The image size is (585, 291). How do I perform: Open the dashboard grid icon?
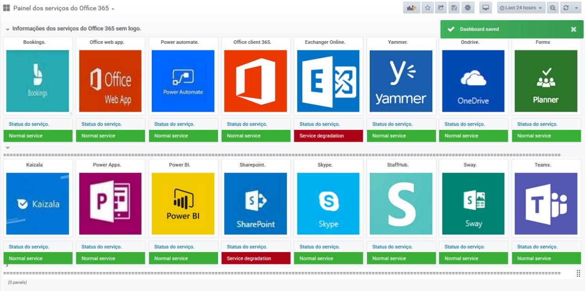click(7, 8)
